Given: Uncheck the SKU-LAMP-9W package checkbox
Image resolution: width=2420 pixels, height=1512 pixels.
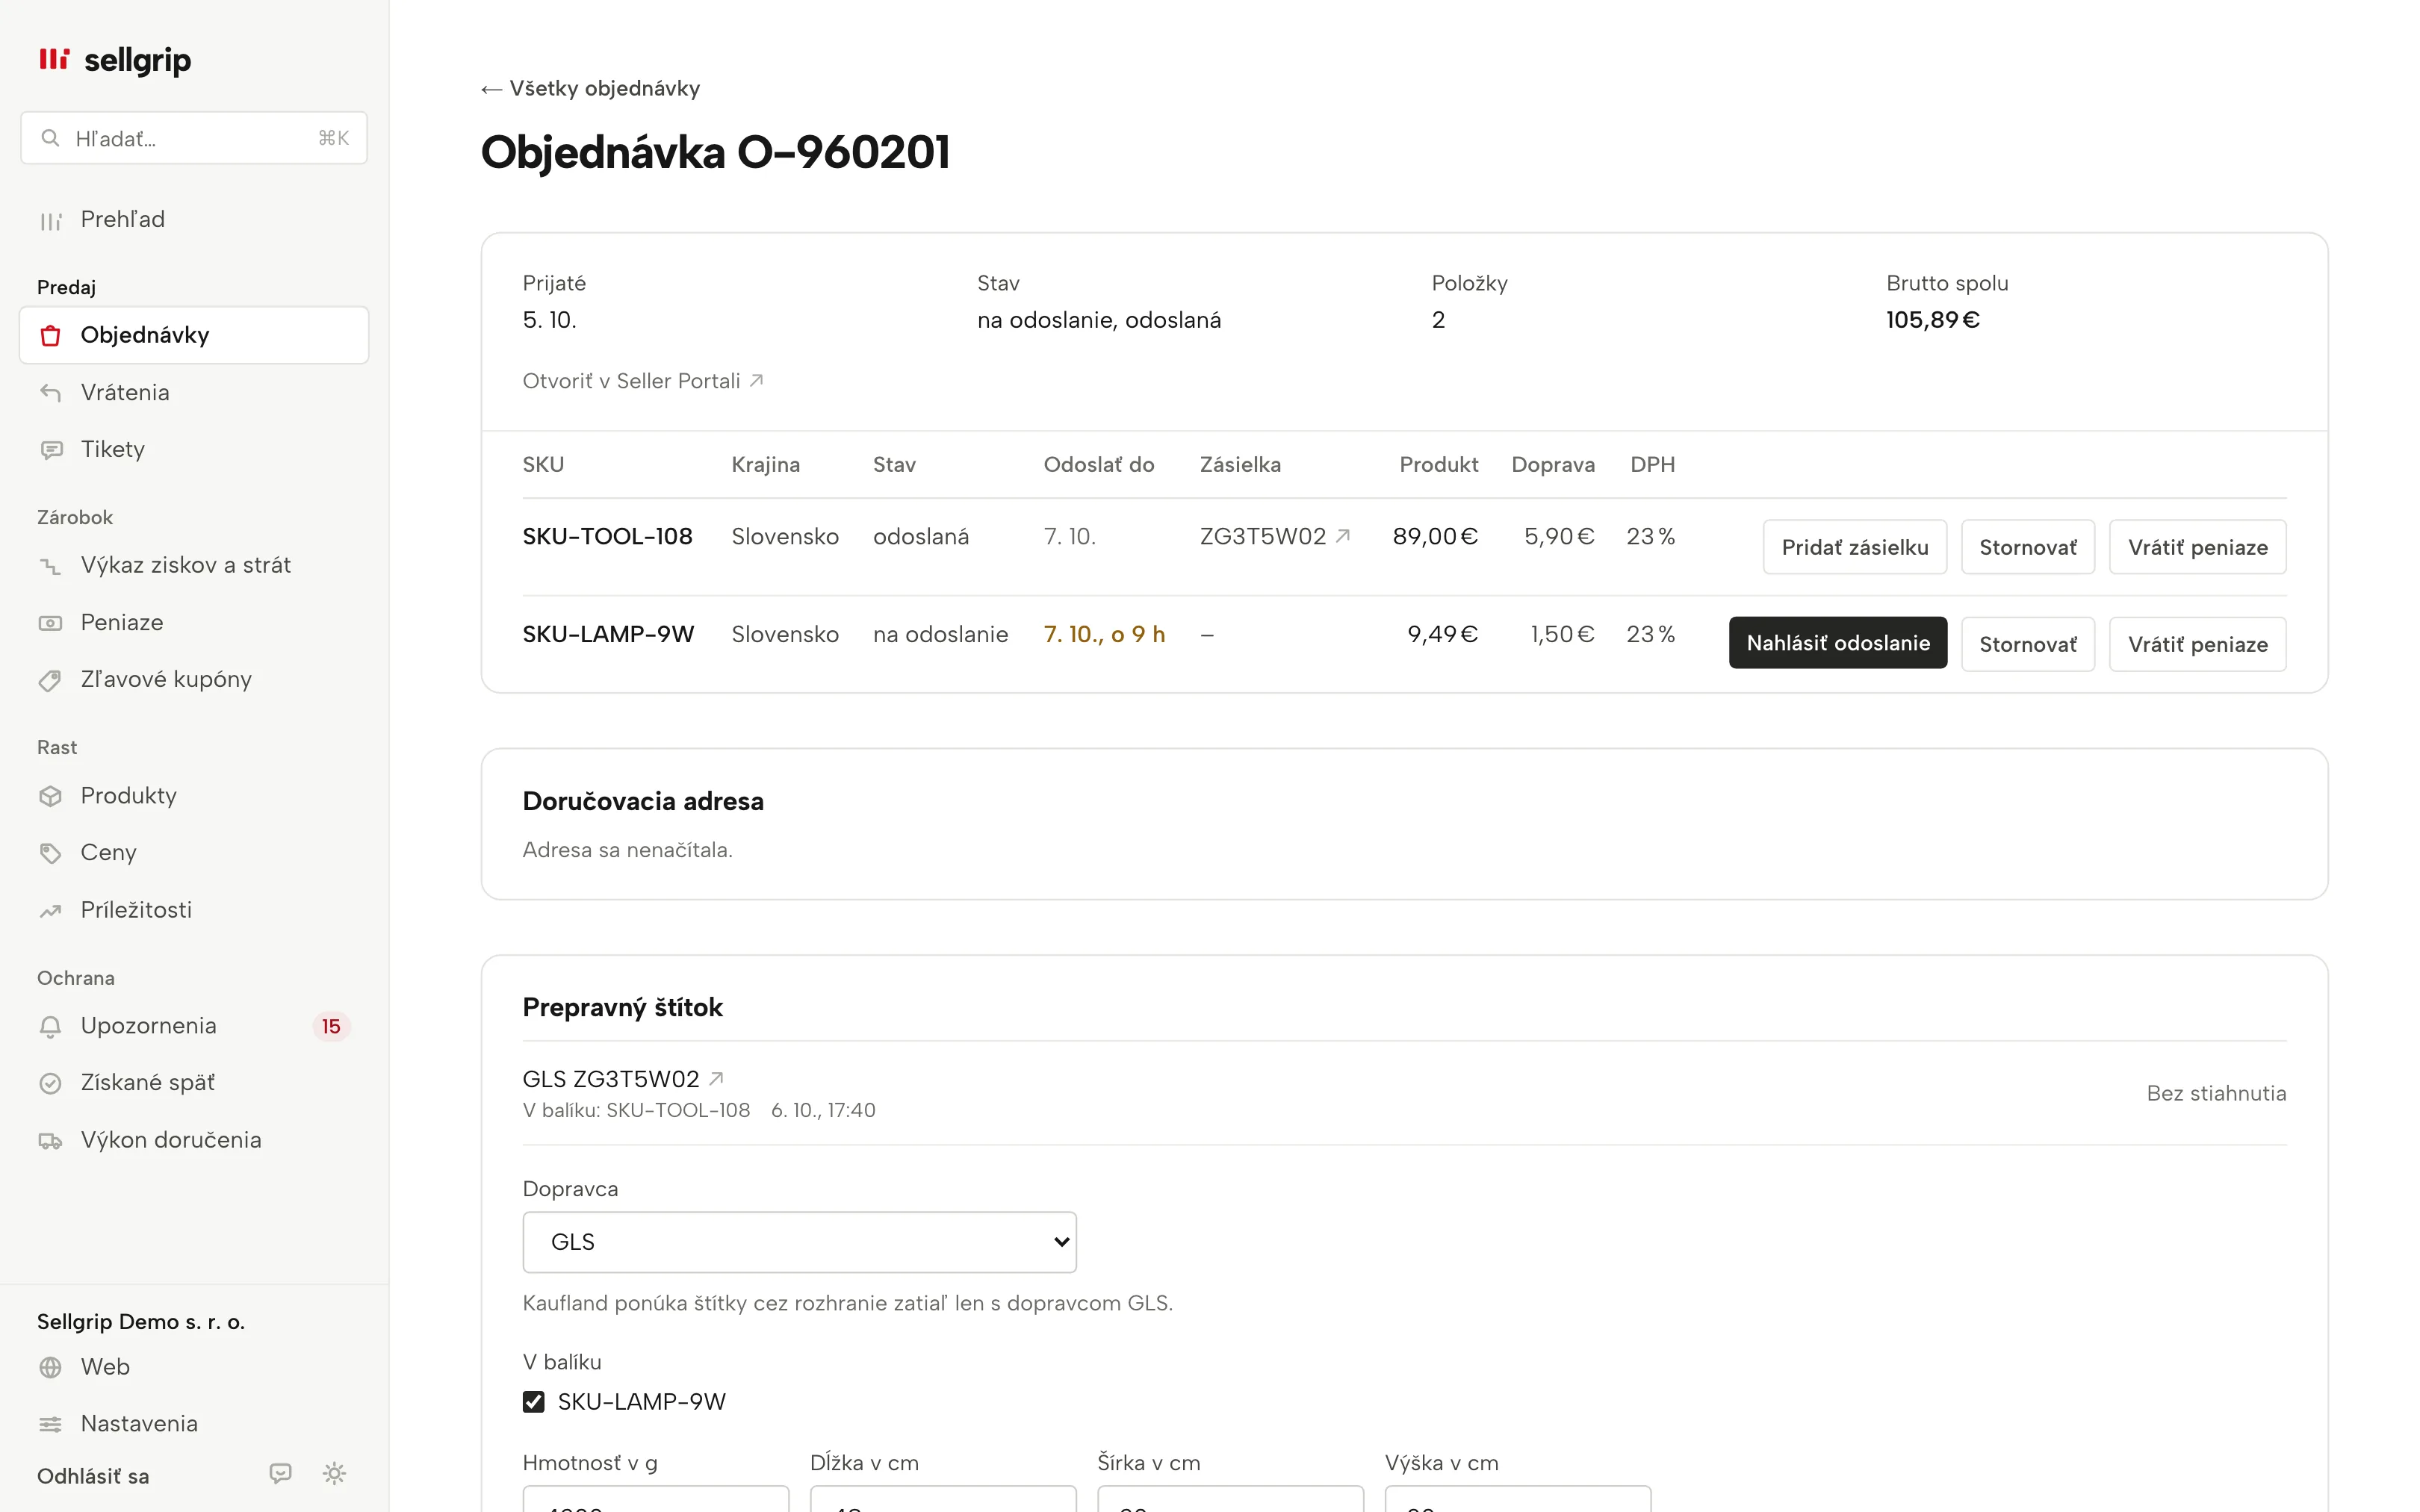Looking at the screenshot, I should click(534, 1402).
